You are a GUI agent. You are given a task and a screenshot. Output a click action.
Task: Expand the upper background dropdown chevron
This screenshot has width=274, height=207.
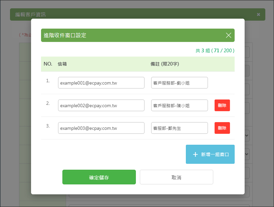coord(247,135)
